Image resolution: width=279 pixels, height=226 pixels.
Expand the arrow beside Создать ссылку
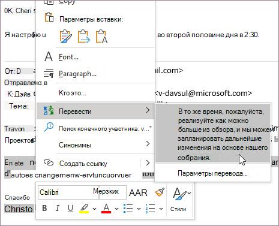[148, 163]
